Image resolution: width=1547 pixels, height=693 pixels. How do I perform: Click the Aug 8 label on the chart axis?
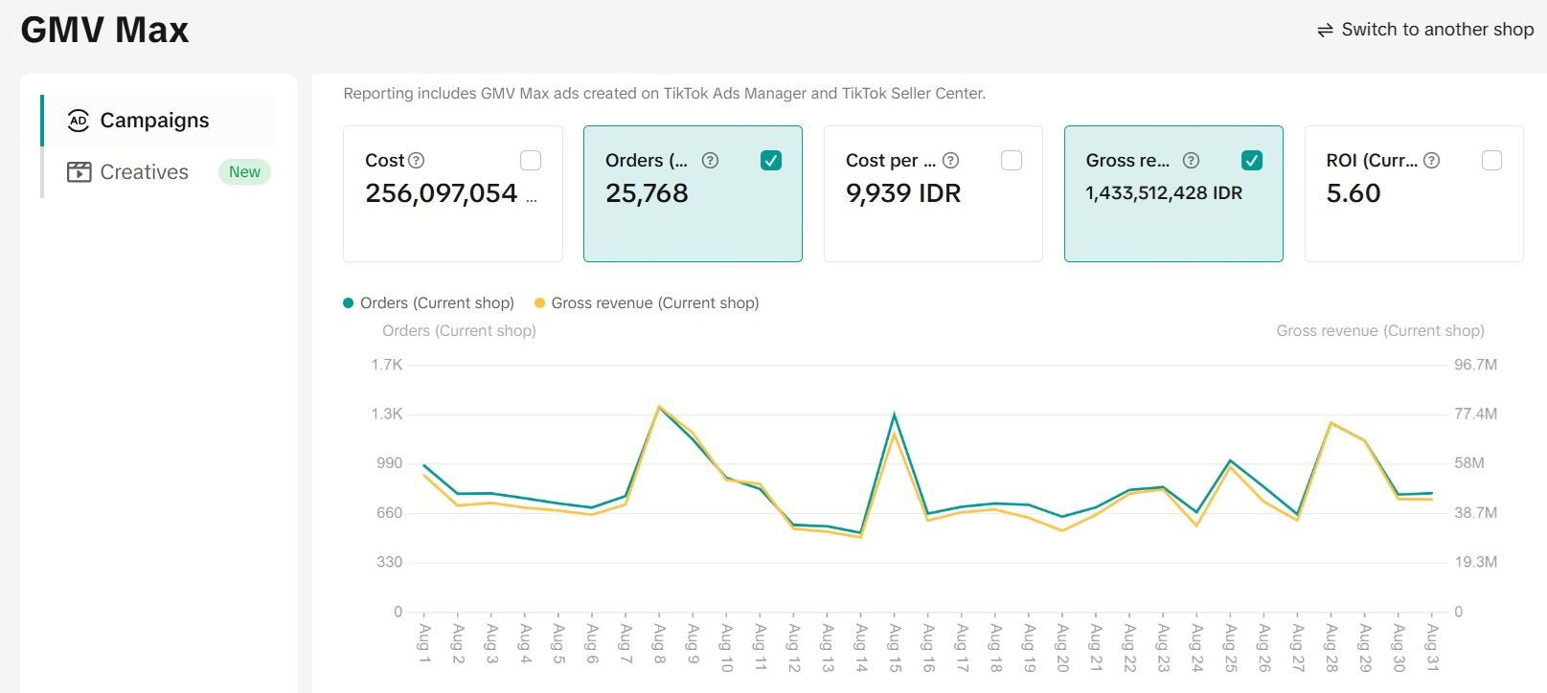[x=659, y=643]
